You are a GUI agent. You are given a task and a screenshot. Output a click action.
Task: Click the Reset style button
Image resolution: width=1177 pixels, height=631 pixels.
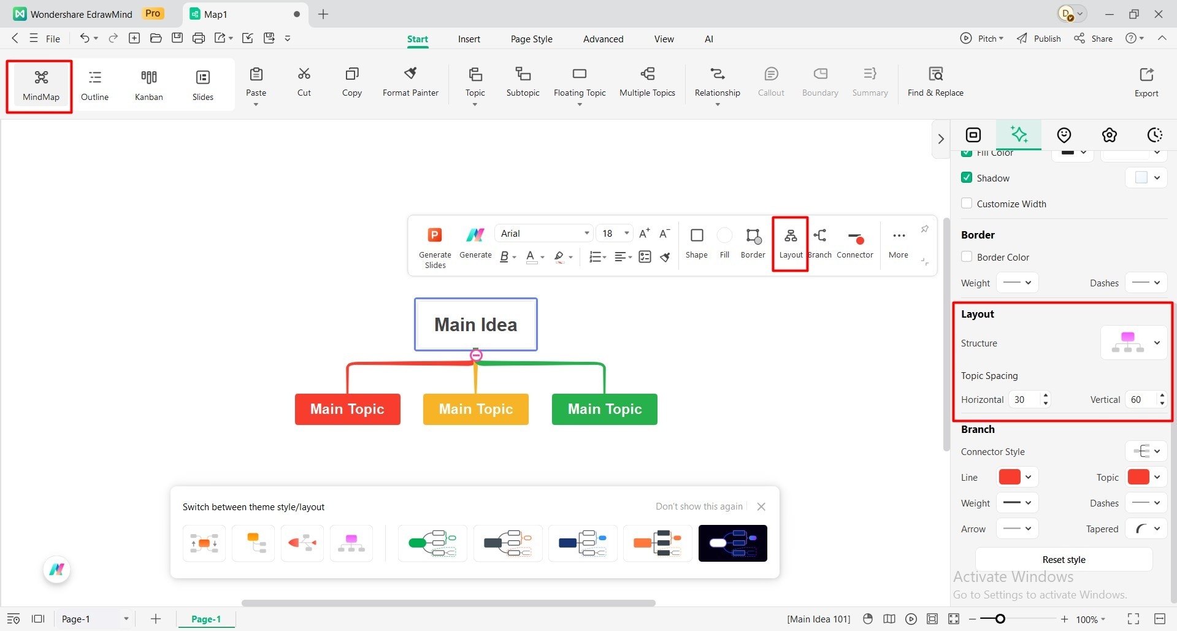click(x=1064, y=559)
